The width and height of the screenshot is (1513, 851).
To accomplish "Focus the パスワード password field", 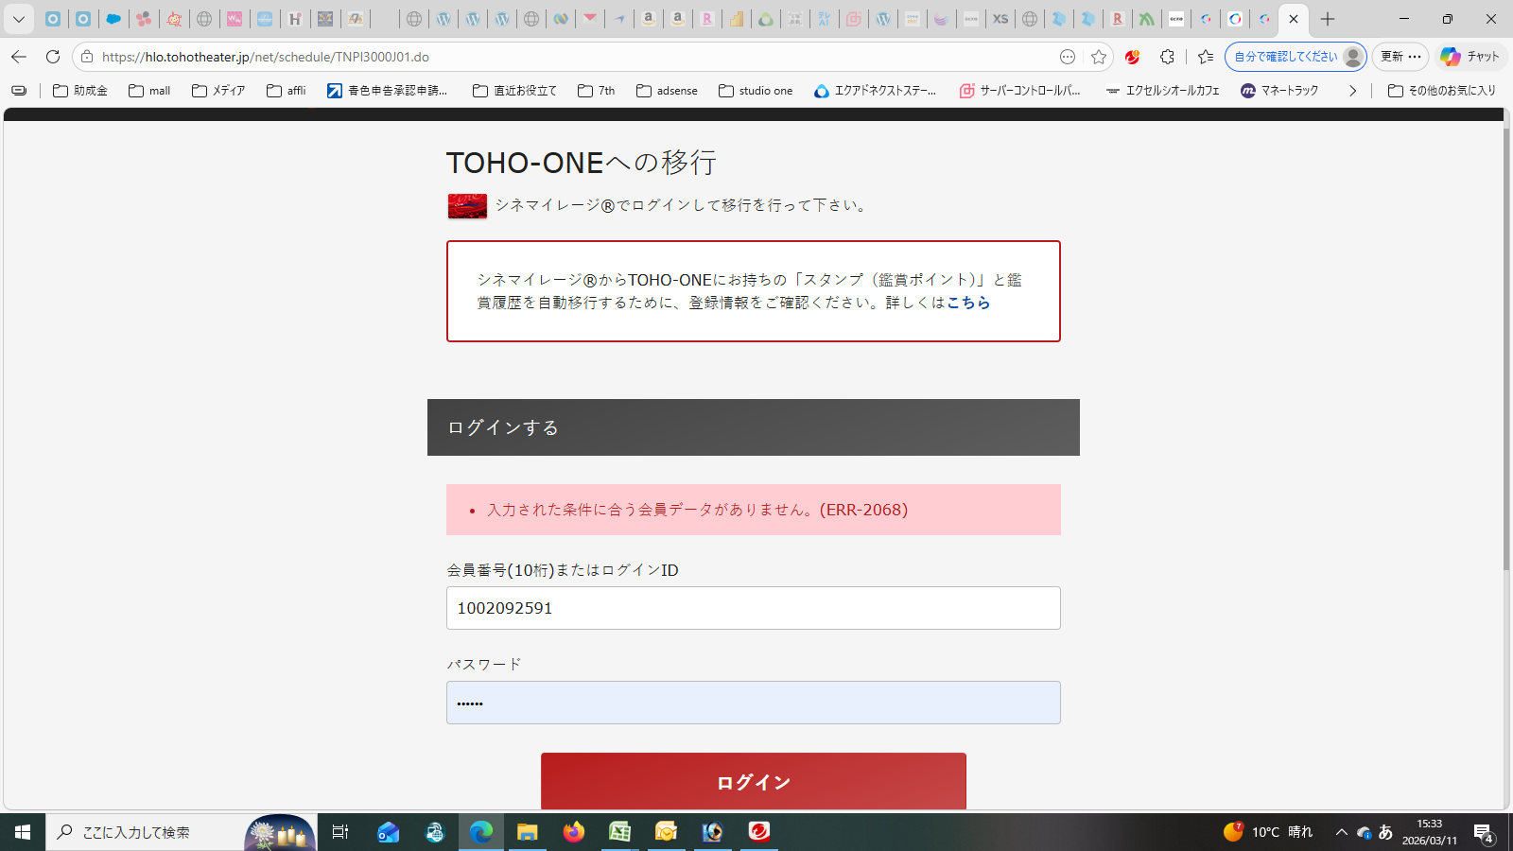I will [x=753, y=703].
